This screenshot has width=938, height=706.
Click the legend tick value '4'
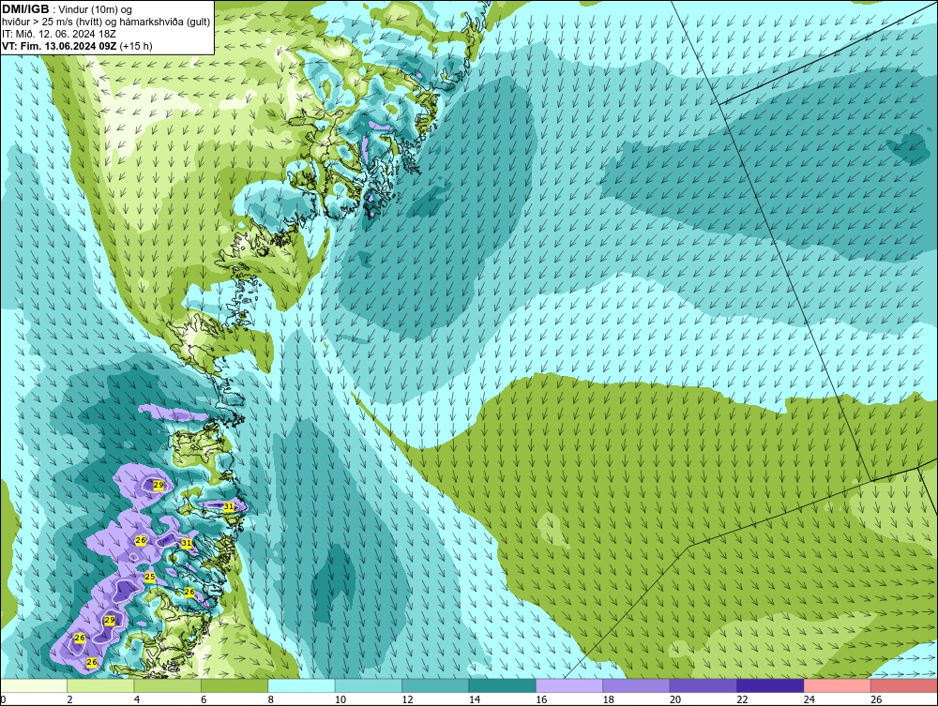137,699
